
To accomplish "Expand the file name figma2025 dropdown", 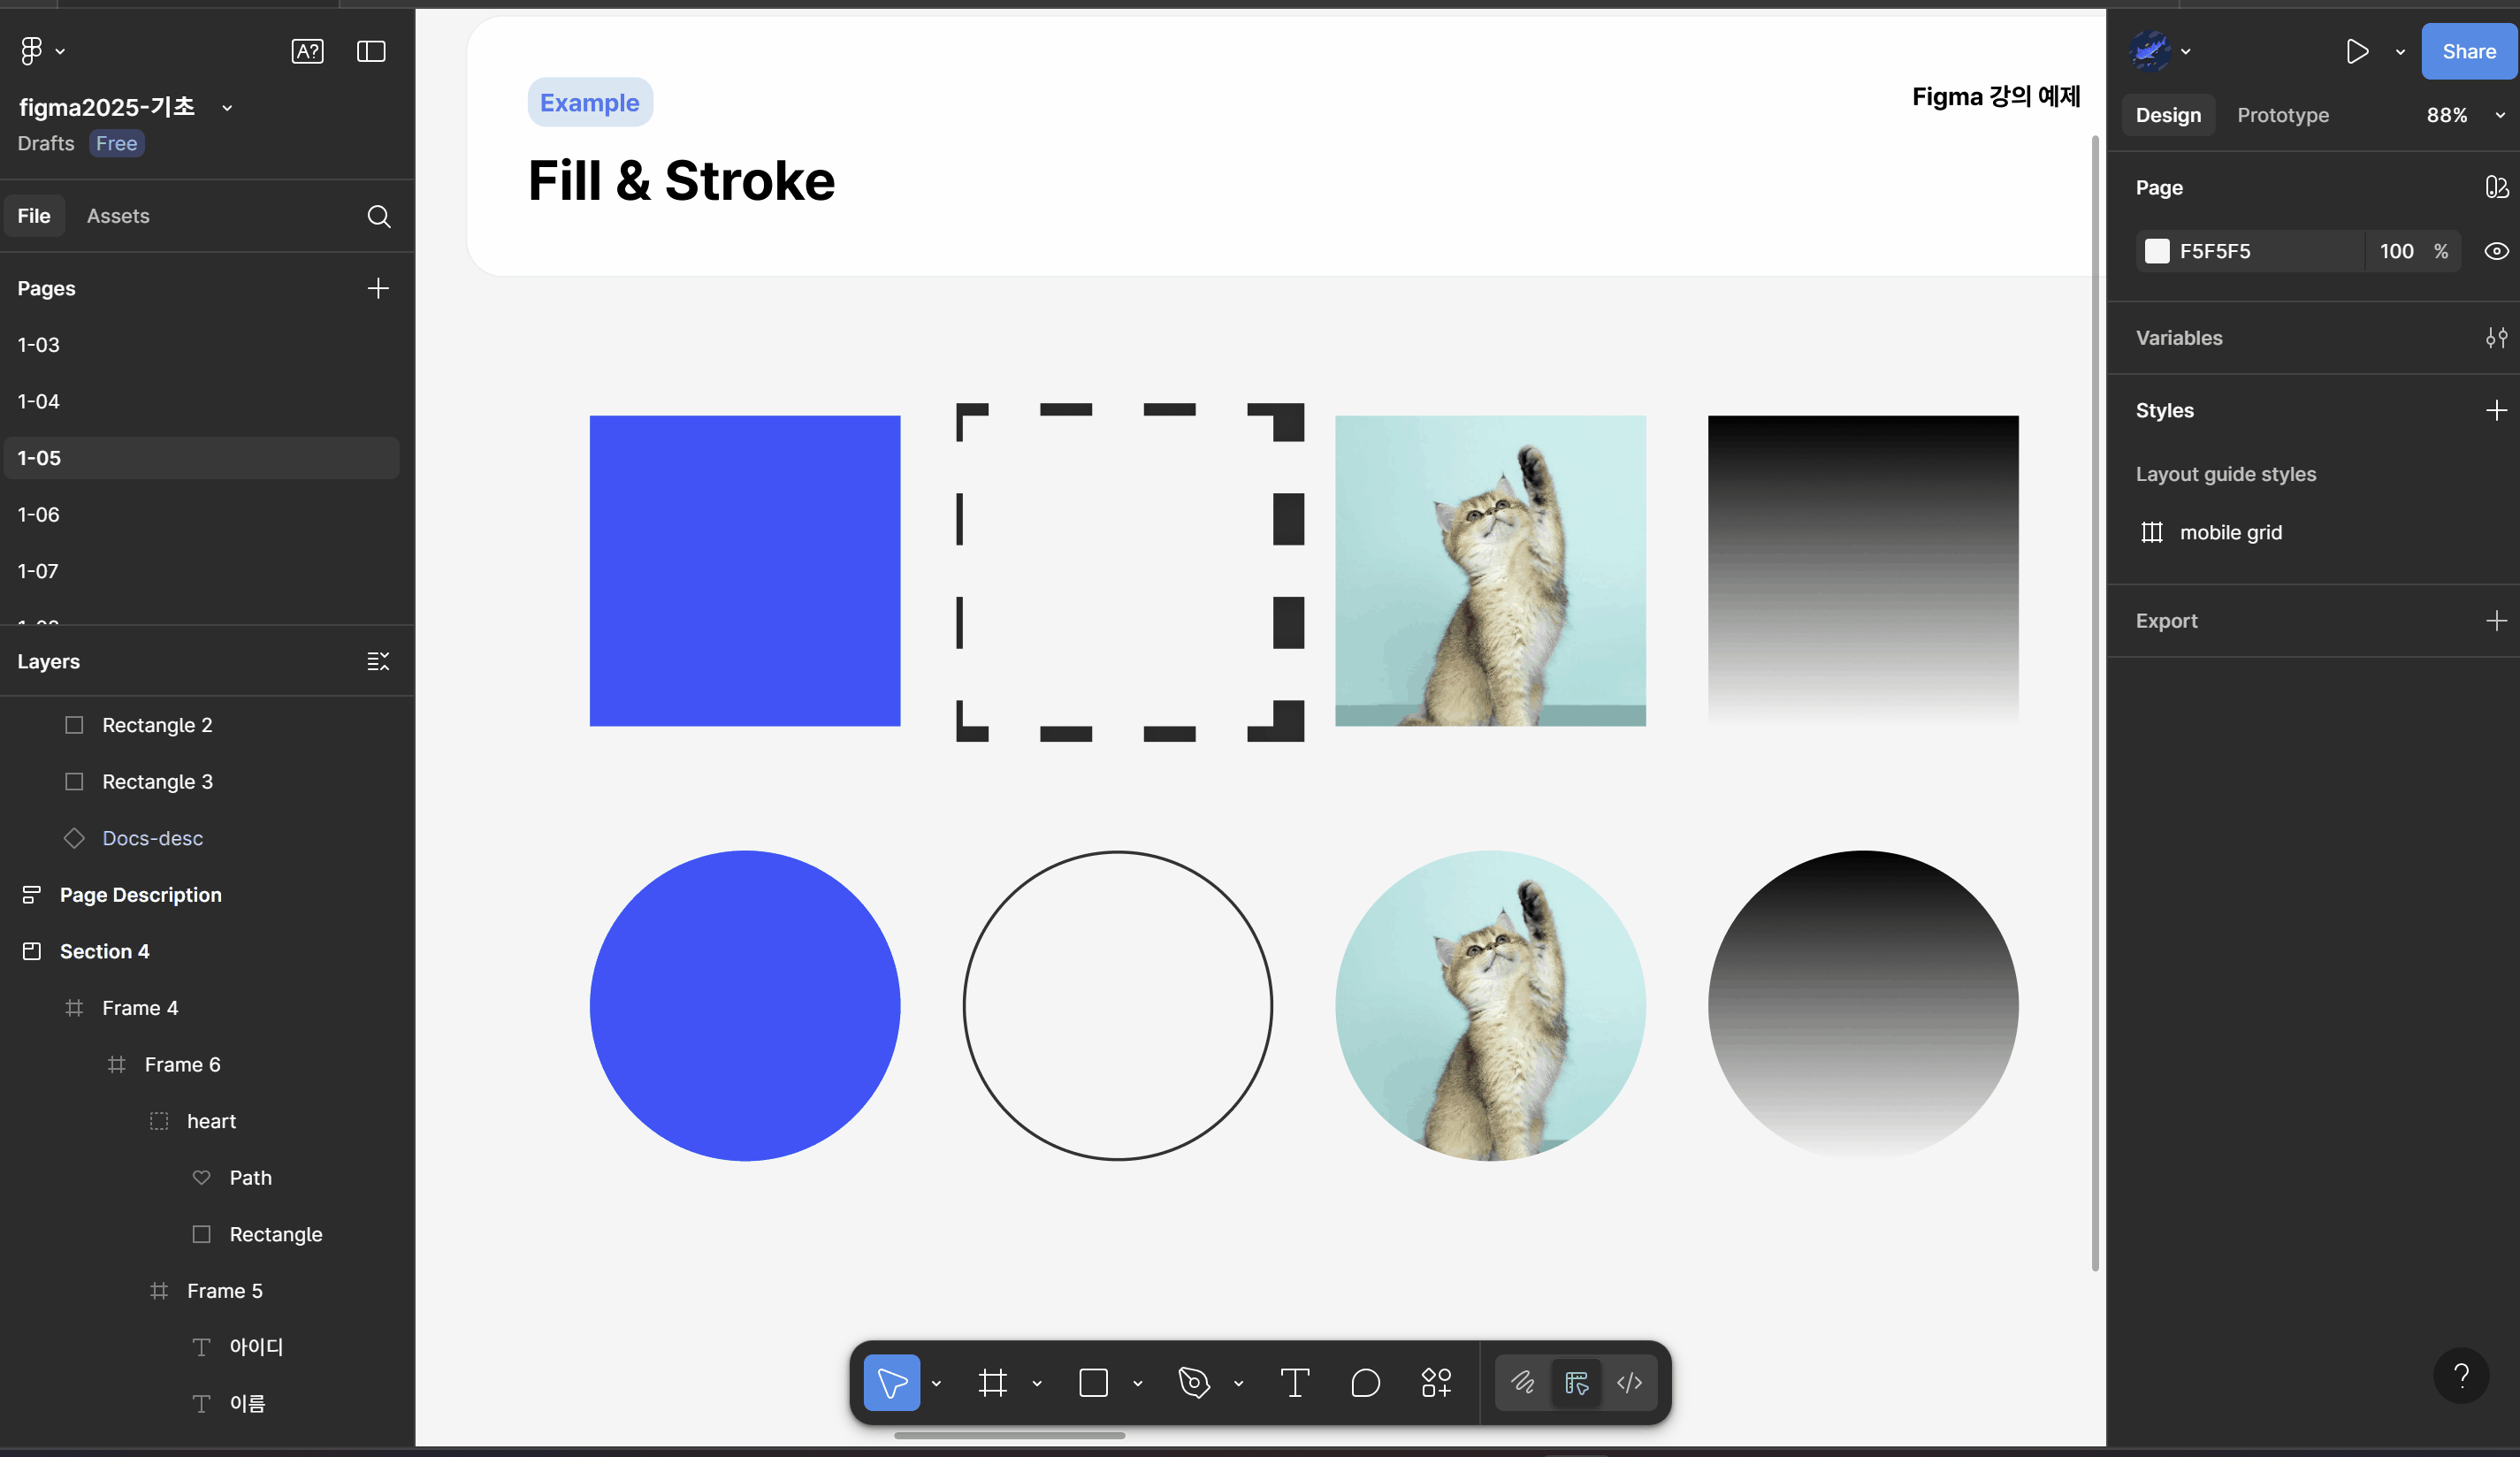I will coord(227,108).
